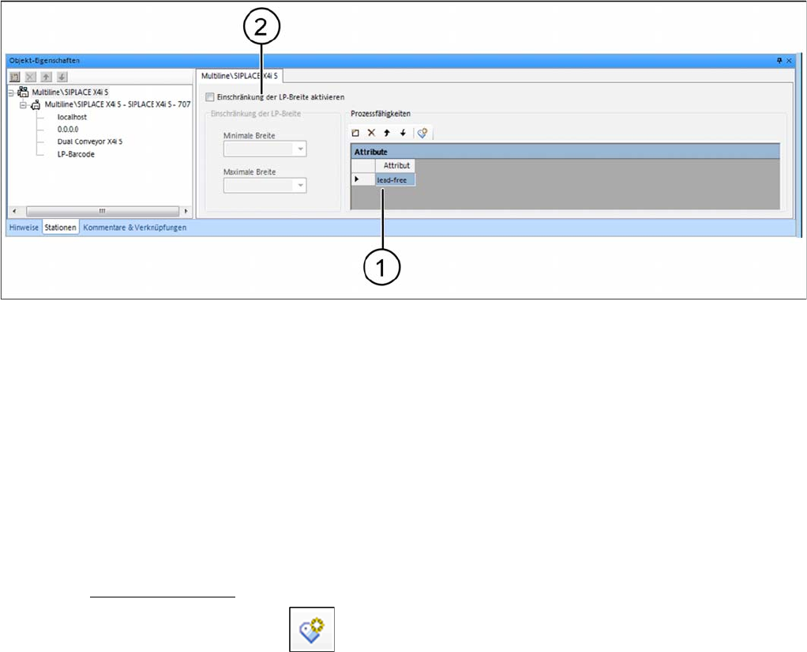The height and width of the screenshot is (652, 807).
Task: Click the lead-free attribute cell
Action: [396, 179]
